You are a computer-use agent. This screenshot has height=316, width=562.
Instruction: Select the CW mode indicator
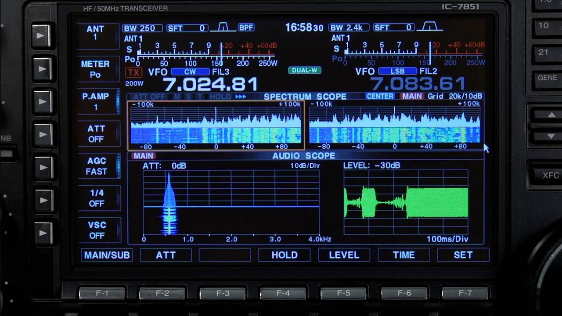[190, 71]
